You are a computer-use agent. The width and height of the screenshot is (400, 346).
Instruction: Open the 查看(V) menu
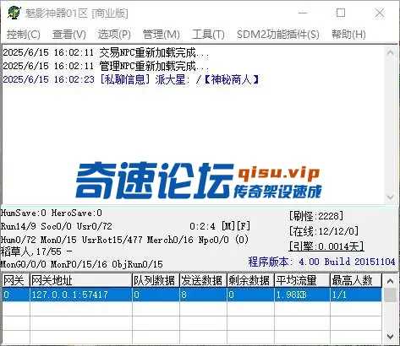tap(69, 35)
